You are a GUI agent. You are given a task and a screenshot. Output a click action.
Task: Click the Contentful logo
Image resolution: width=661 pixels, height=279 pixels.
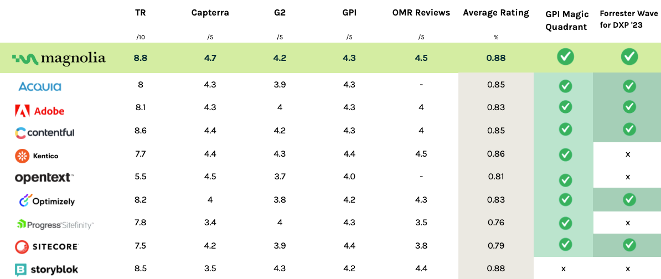[44, 133]
